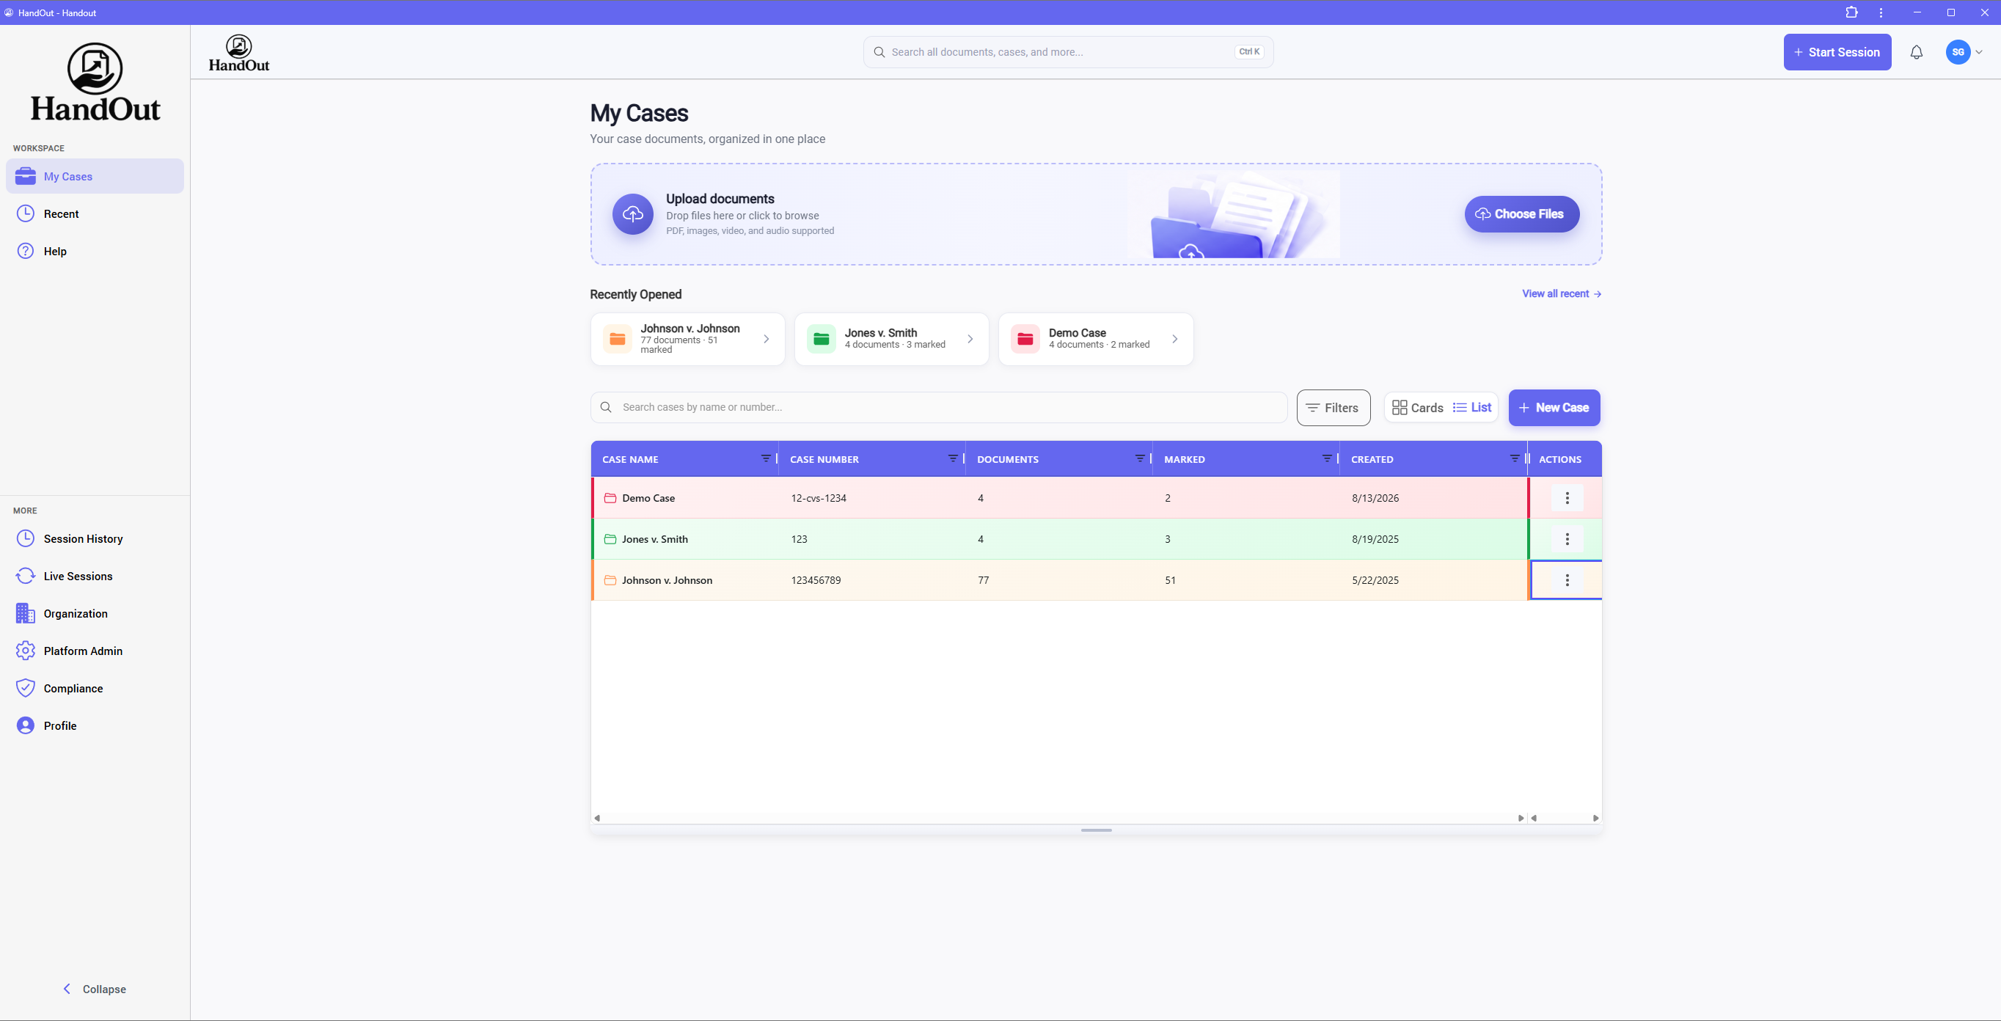The image size is (2001, 1021).
Task: Open the Filters button
Action: 1333,407
